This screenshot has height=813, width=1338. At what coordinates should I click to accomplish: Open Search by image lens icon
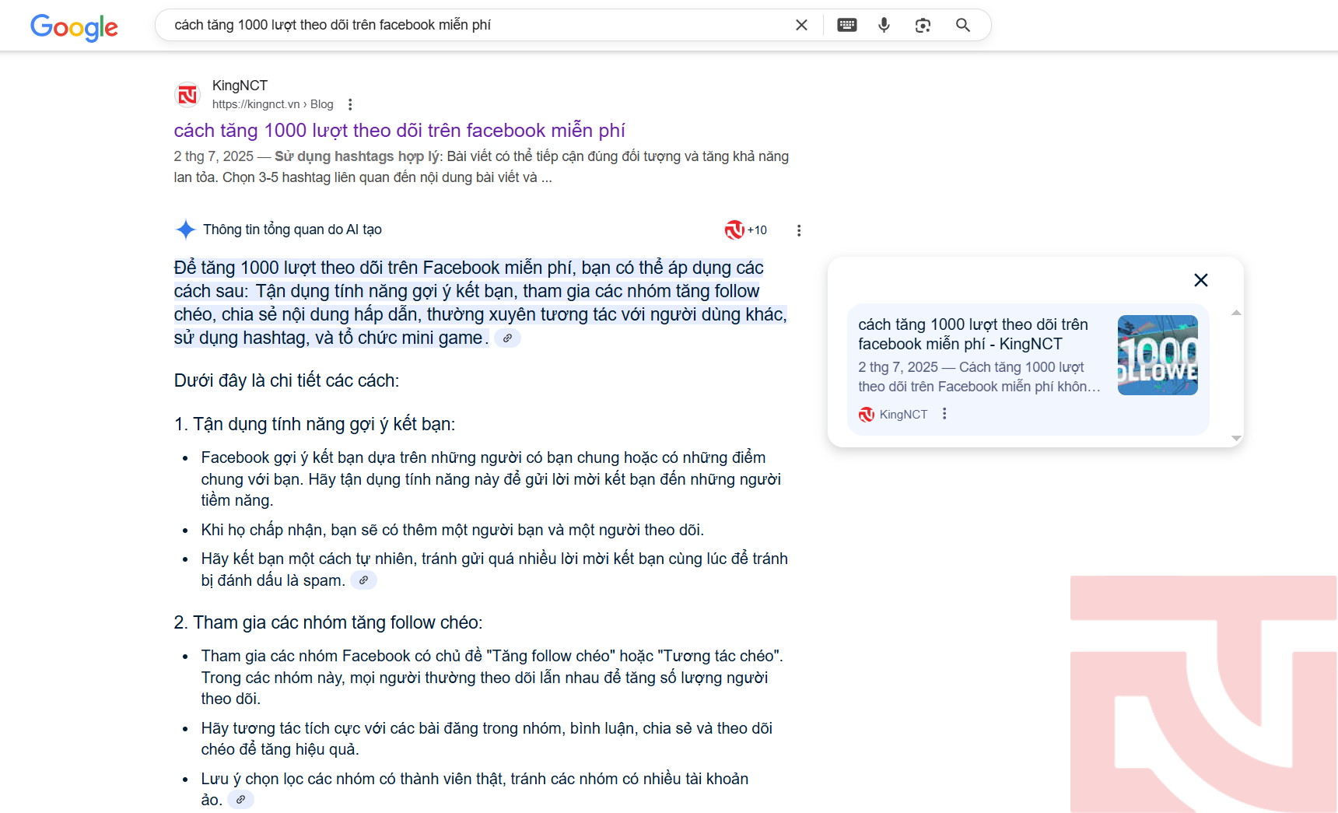coord(923,25)
